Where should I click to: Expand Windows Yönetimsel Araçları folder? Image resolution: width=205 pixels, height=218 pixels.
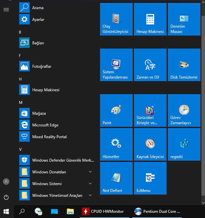pos(56,195)
